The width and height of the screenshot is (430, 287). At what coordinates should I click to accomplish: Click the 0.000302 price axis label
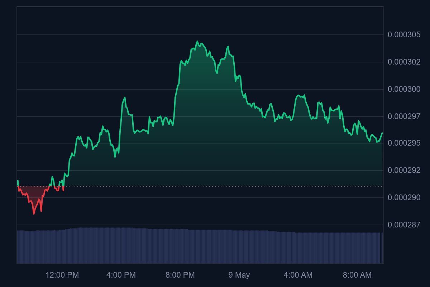[404, 62]
